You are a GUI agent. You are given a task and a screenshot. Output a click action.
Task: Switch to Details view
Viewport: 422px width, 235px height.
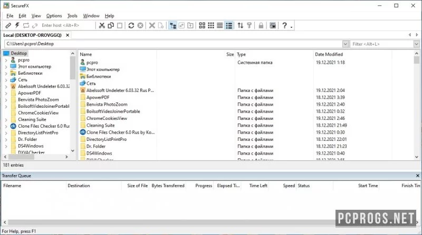pyautogui.click(x=229, y=25)
